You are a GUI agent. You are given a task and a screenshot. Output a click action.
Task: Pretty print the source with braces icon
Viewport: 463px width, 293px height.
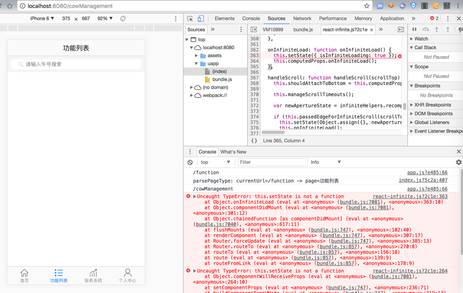(254, 141)
